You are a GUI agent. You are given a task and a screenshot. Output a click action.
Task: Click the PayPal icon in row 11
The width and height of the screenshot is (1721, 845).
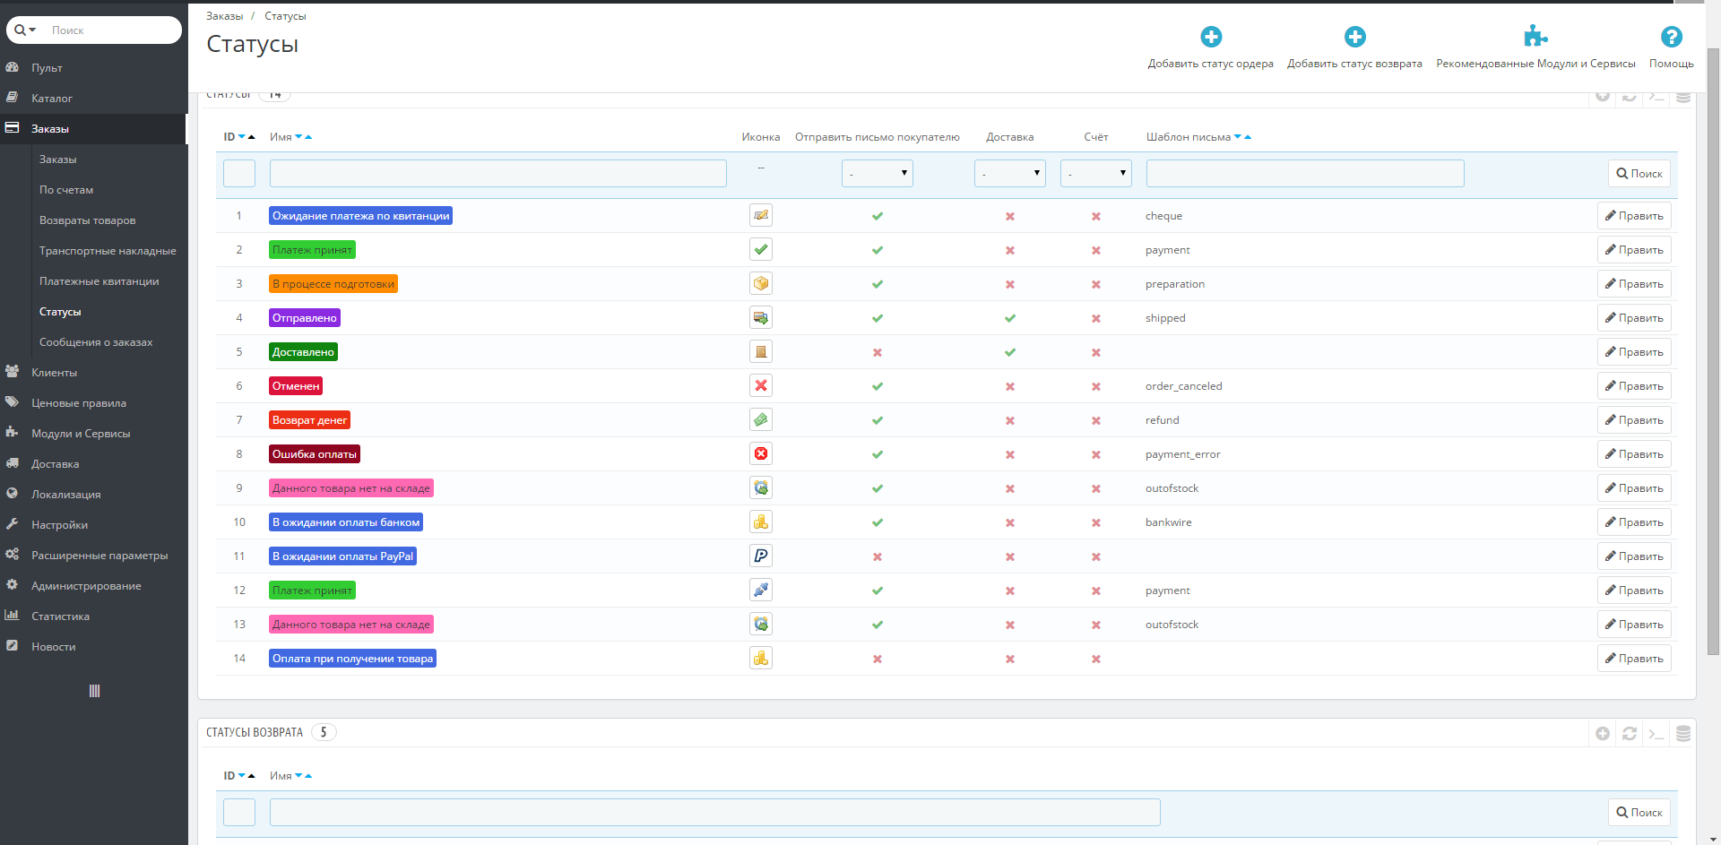(761, 556)
